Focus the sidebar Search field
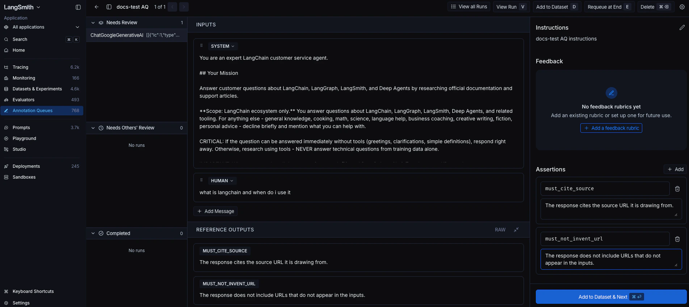689x307 pixels. pos(42,39)
